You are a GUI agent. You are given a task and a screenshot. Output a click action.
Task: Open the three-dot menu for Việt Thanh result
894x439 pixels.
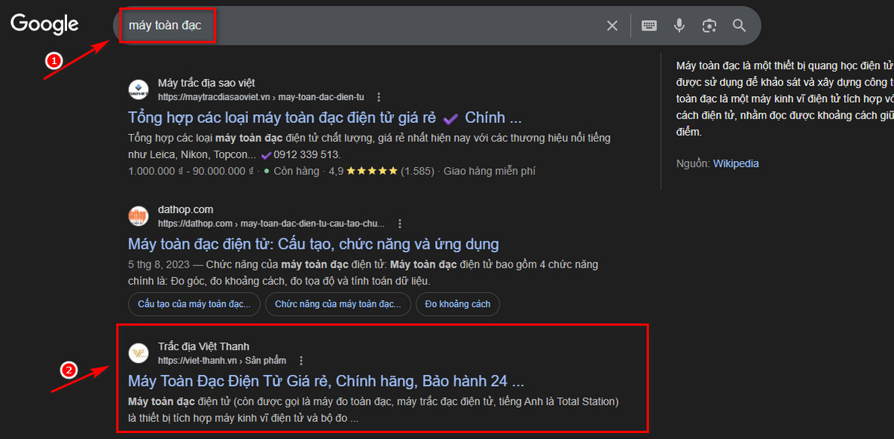click(301, 359)
